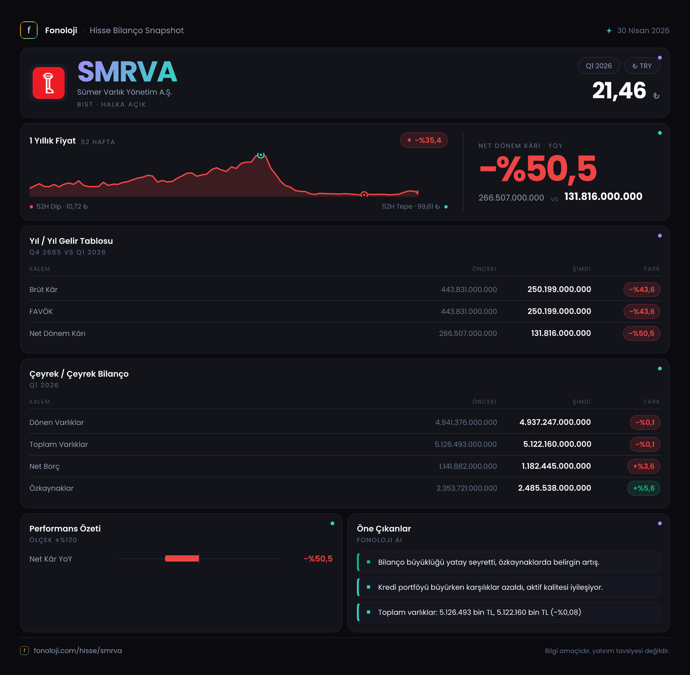Click the disclaimer 'Bilgi amaçlıdır' text
The image size is (690, 675).
(x=607, y=651)
